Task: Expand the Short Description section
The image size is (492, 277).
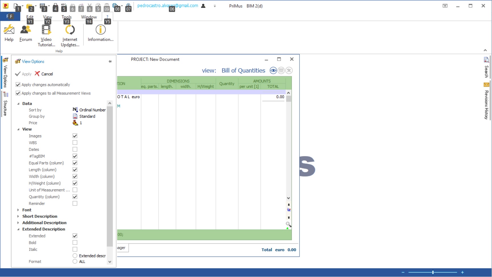Action: pyautogui.click(x=18, y=216)
